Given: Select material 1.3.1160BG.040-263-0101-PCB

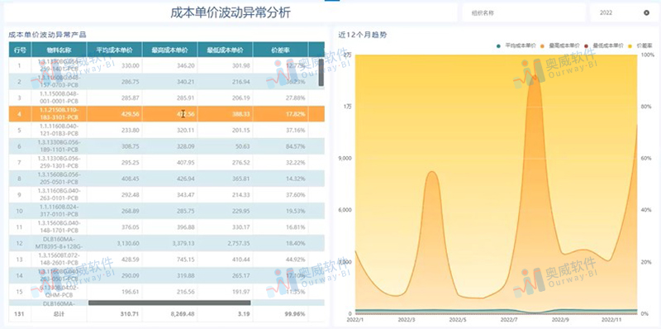Looking at the screenshot, I should click(x=59, y=194).
